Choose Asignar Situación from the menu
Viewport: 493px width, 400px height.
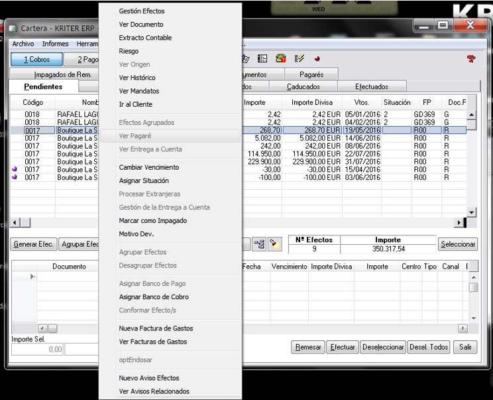coord(144,180)
